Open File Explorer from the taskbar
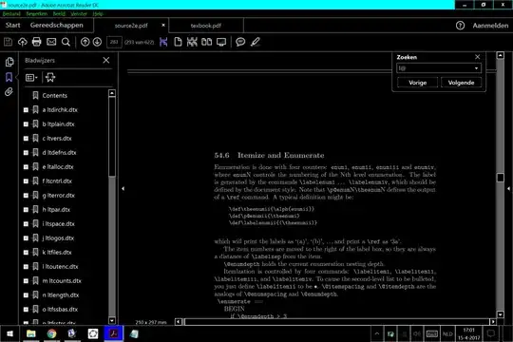513x342 pixels. pyautogui.click(x=31, y=333)
